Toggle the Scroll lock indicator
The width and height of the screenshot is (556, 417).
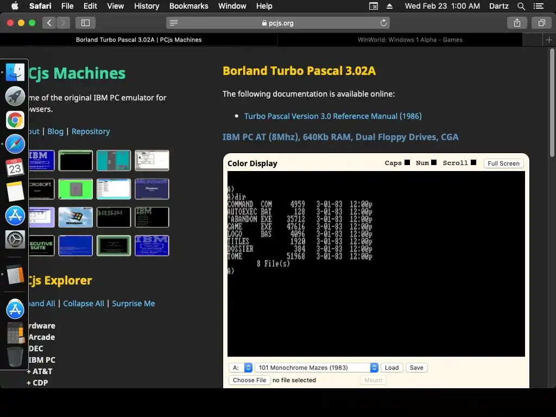pyautogui.click(x=473, y=162)
